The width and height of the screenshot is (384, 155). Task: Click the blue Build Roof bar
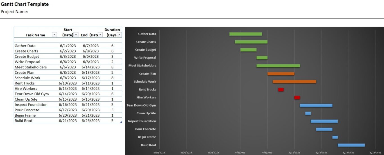click(351, 145)
